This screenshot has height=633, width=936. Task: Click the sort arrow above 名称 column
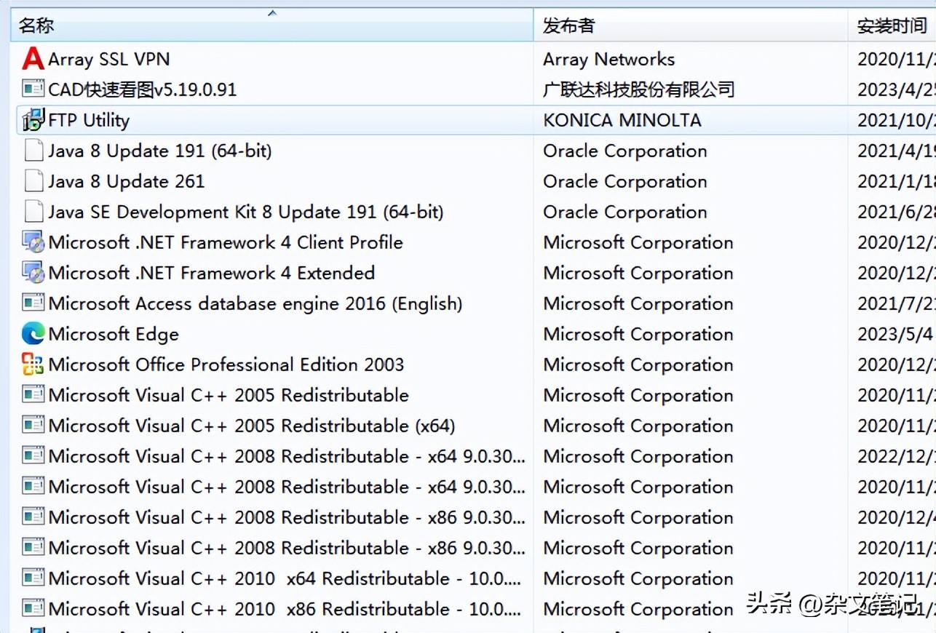272,13
